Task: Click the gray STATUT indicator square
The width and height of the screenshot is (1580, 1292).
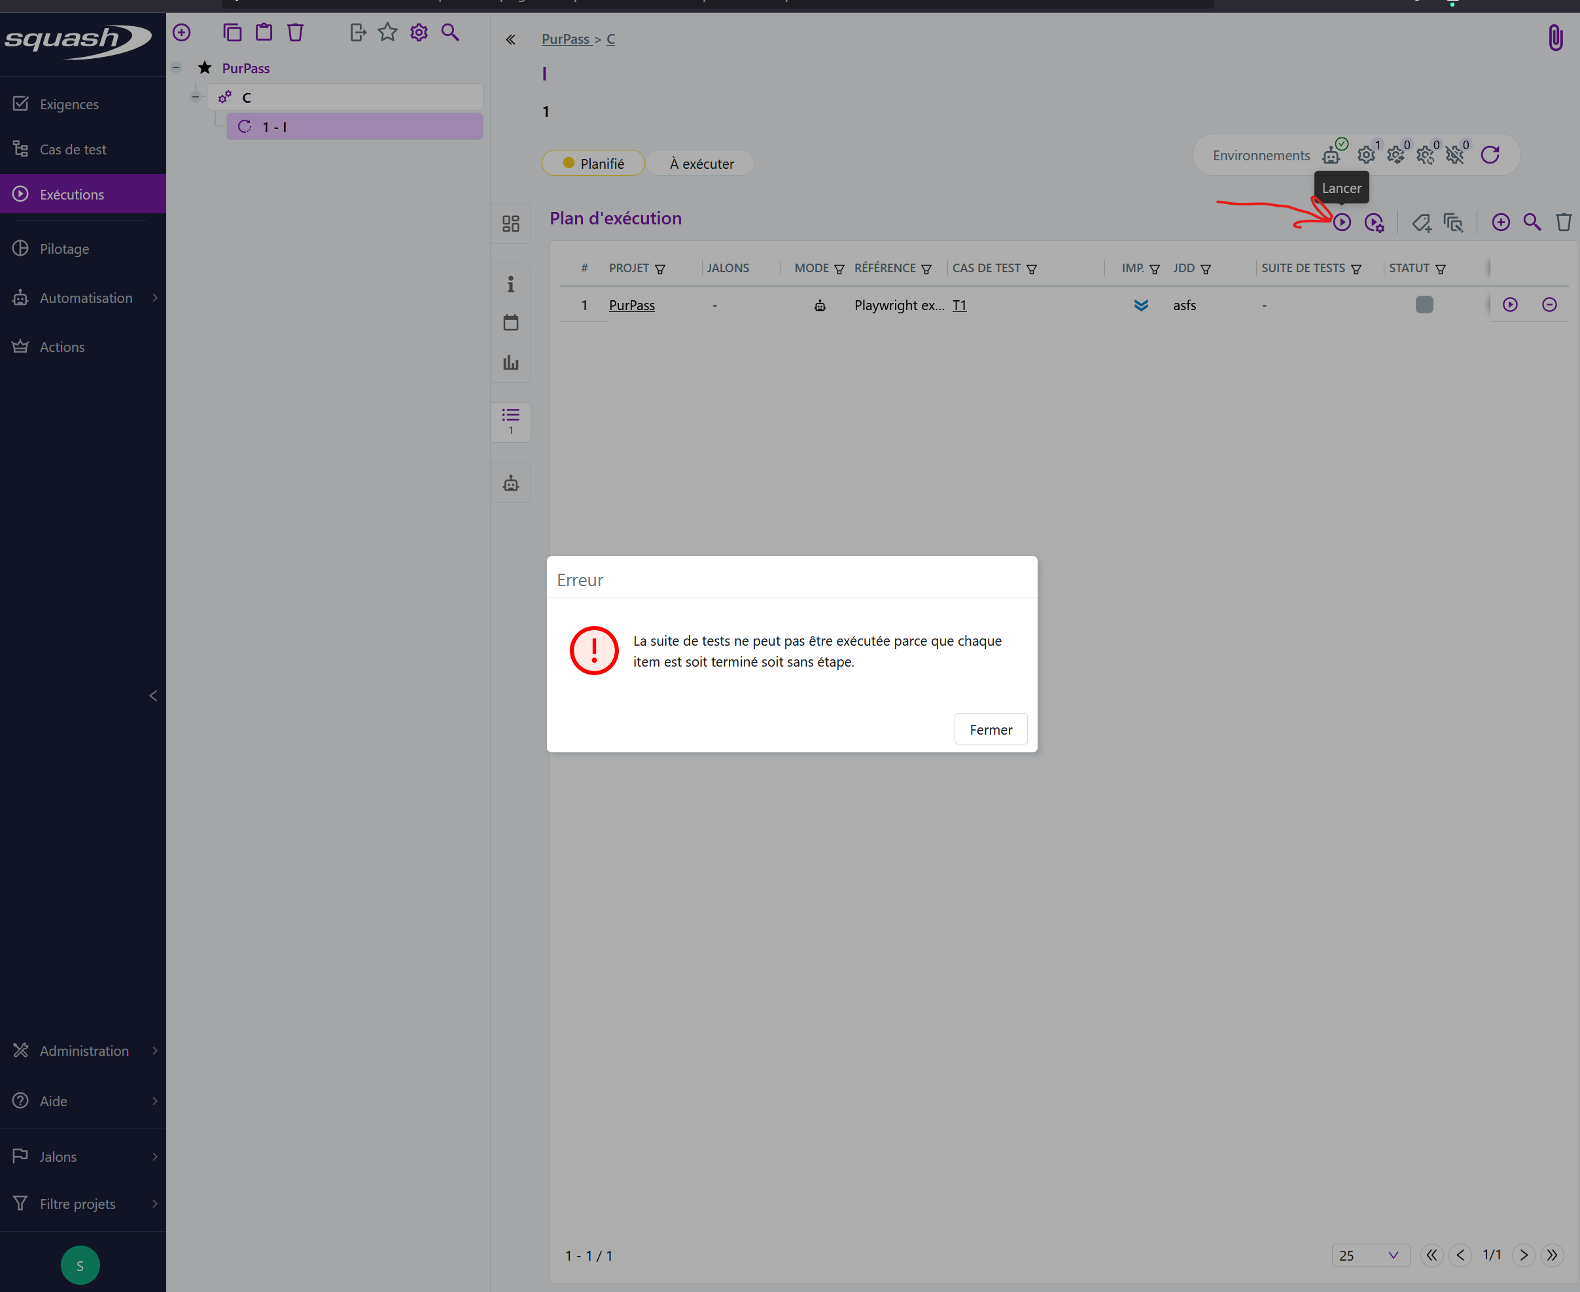Action: point(1424,304)
